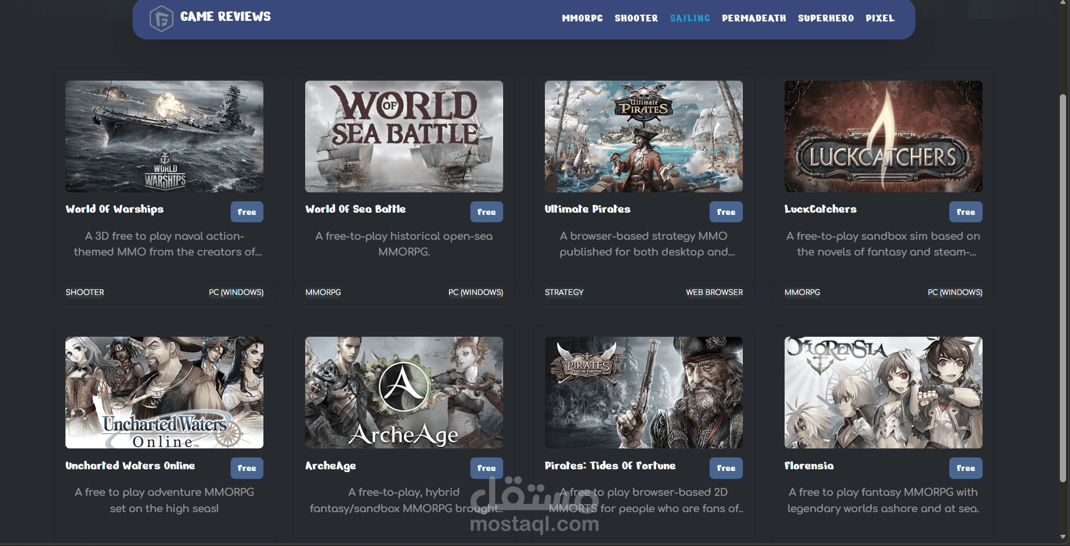The height and width of the screenshot is (546, 1070).
Task: Click the Florensia game title
Action: point(809,466)
